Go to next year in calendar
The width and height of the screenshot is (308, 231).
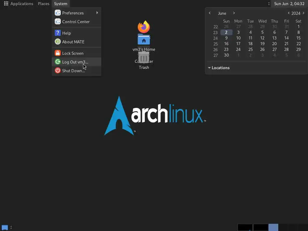point(303,13)
